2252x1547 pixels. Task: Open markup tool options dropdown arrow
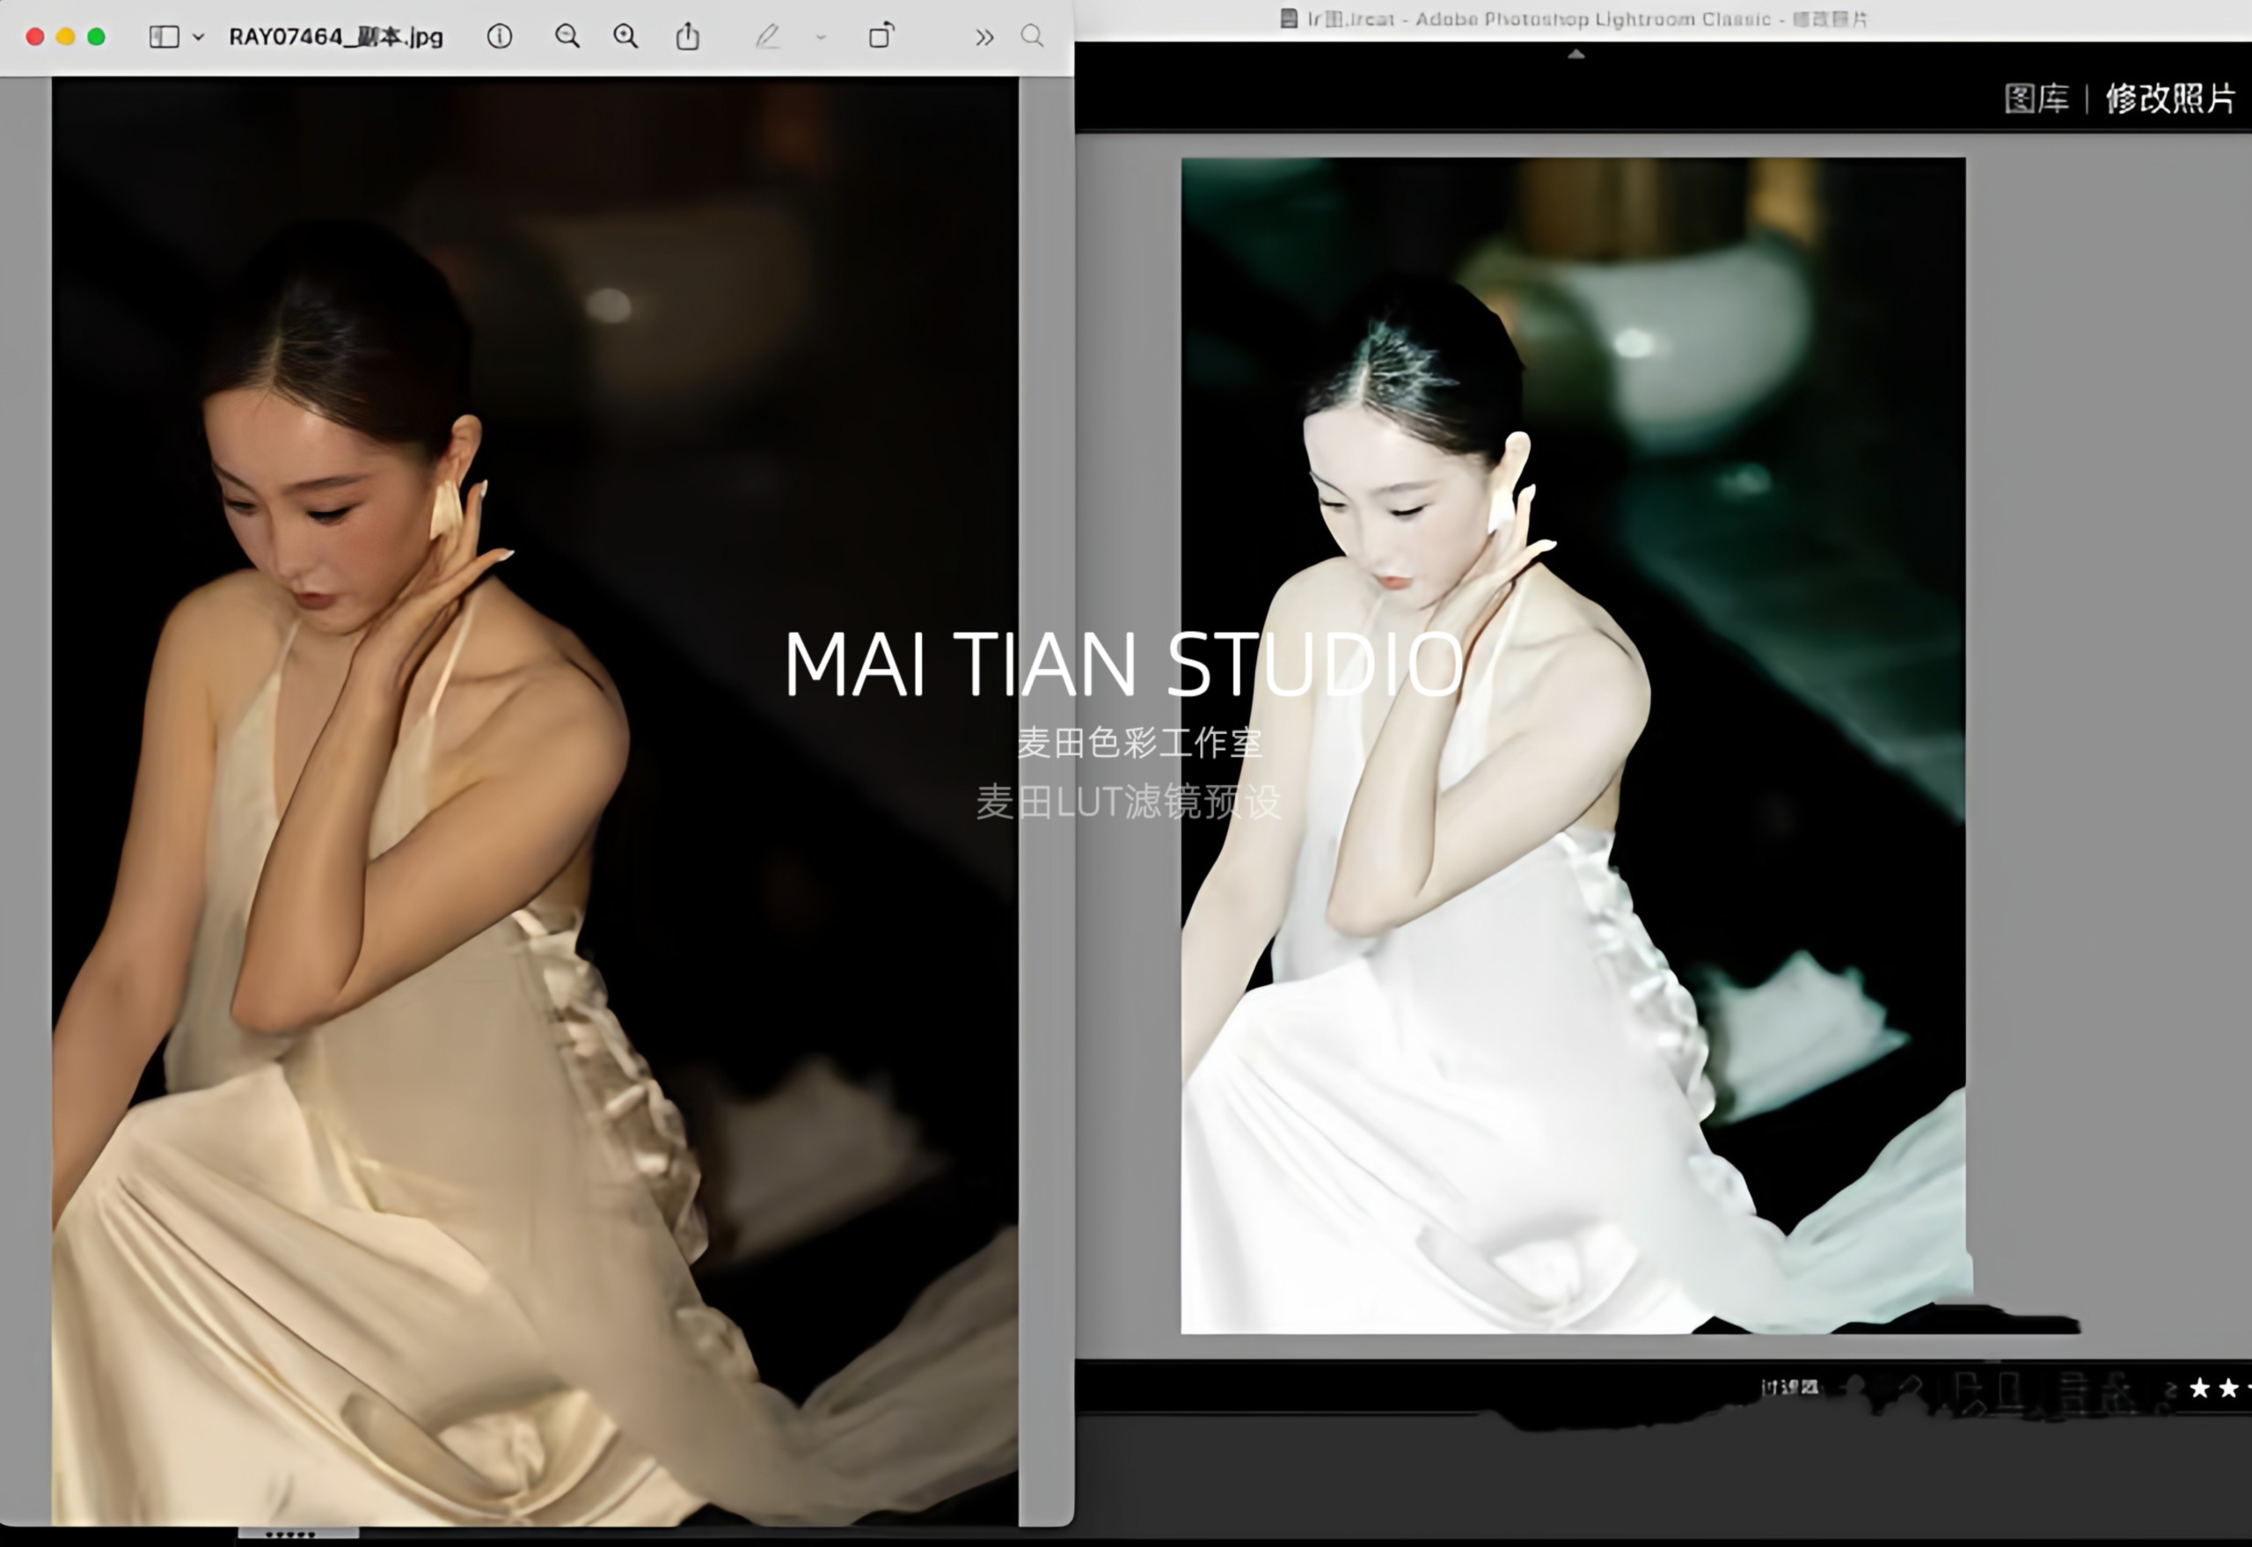click(821, 37)
